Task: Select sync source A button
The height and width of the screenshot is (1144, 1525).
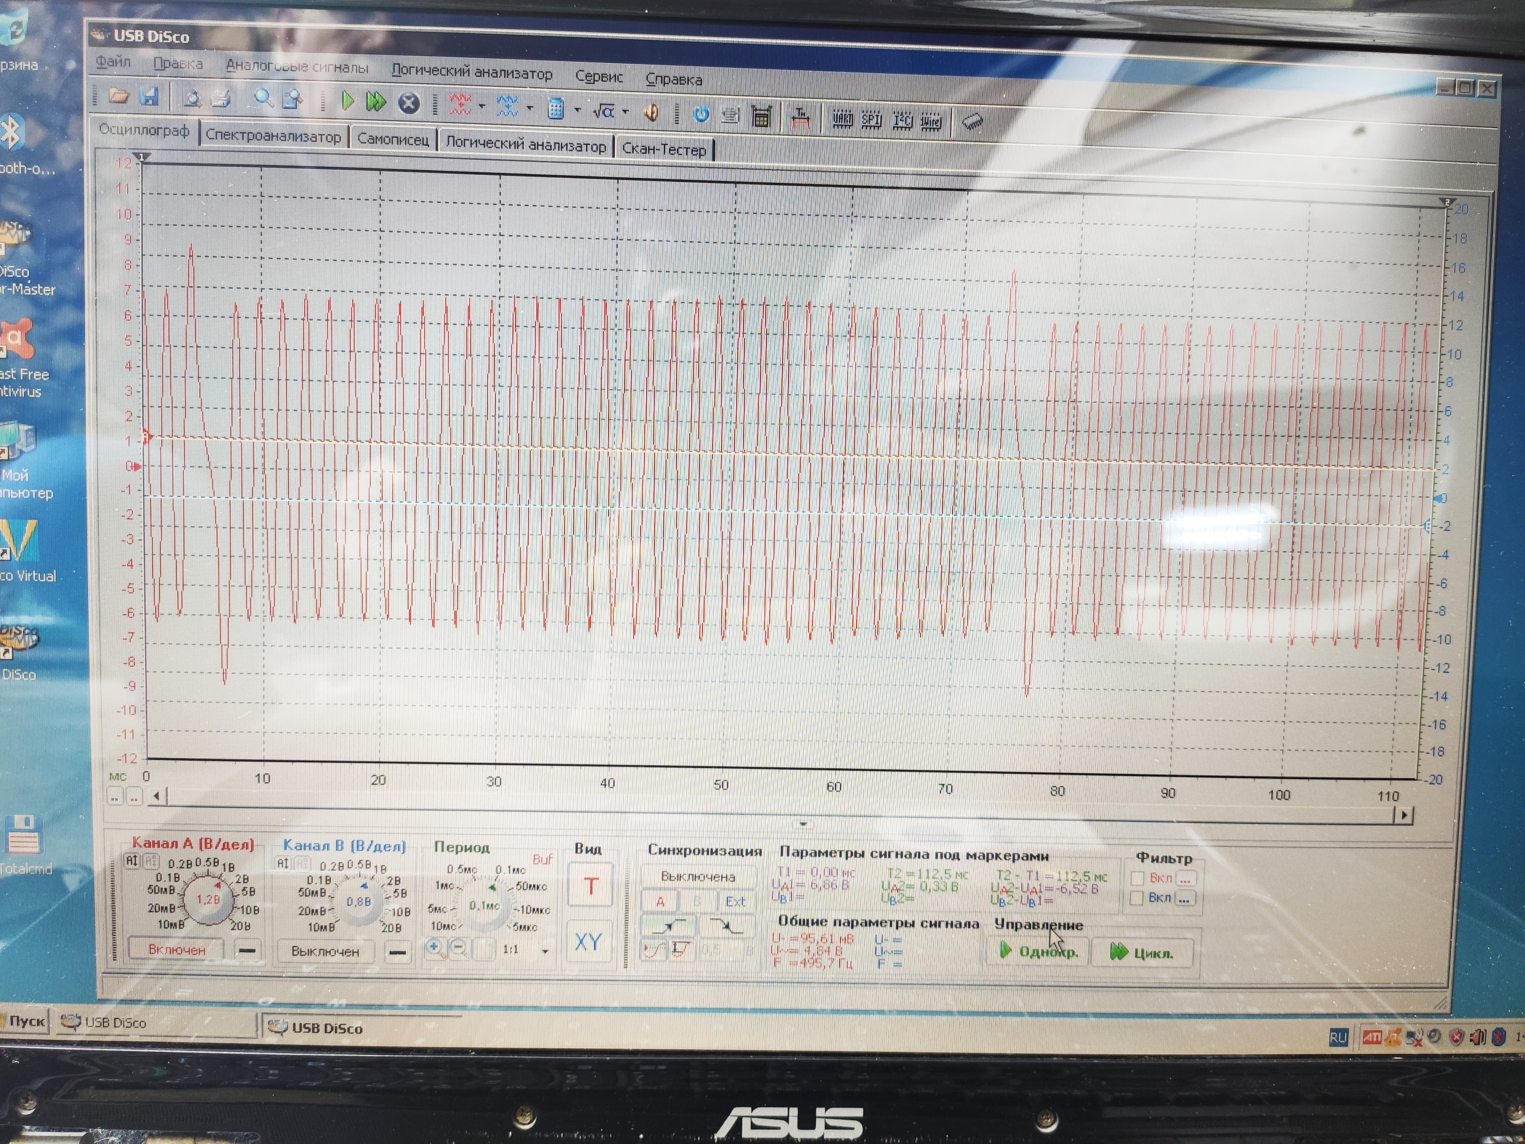Action: (660, 901)
